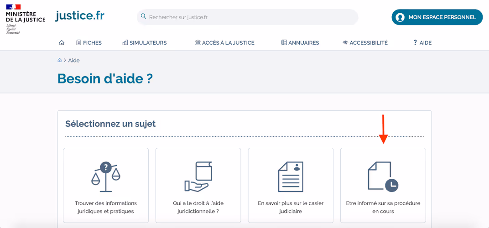
Task: Select En savoir plus sur le casier judiciaire
Action: coord(291,185)
